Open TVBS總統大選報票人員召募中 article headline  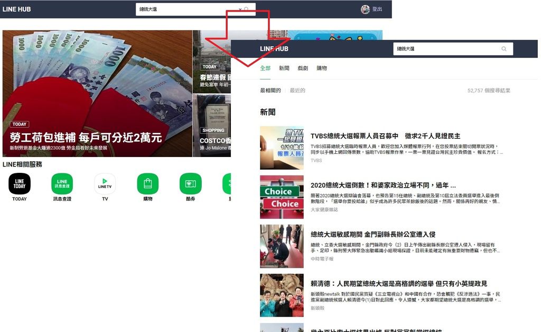(x=385, y=136)
